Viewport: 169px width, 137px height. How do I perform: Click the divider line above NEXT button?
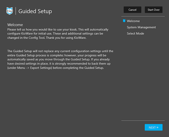pyautogui.click(x=143, y=121)
